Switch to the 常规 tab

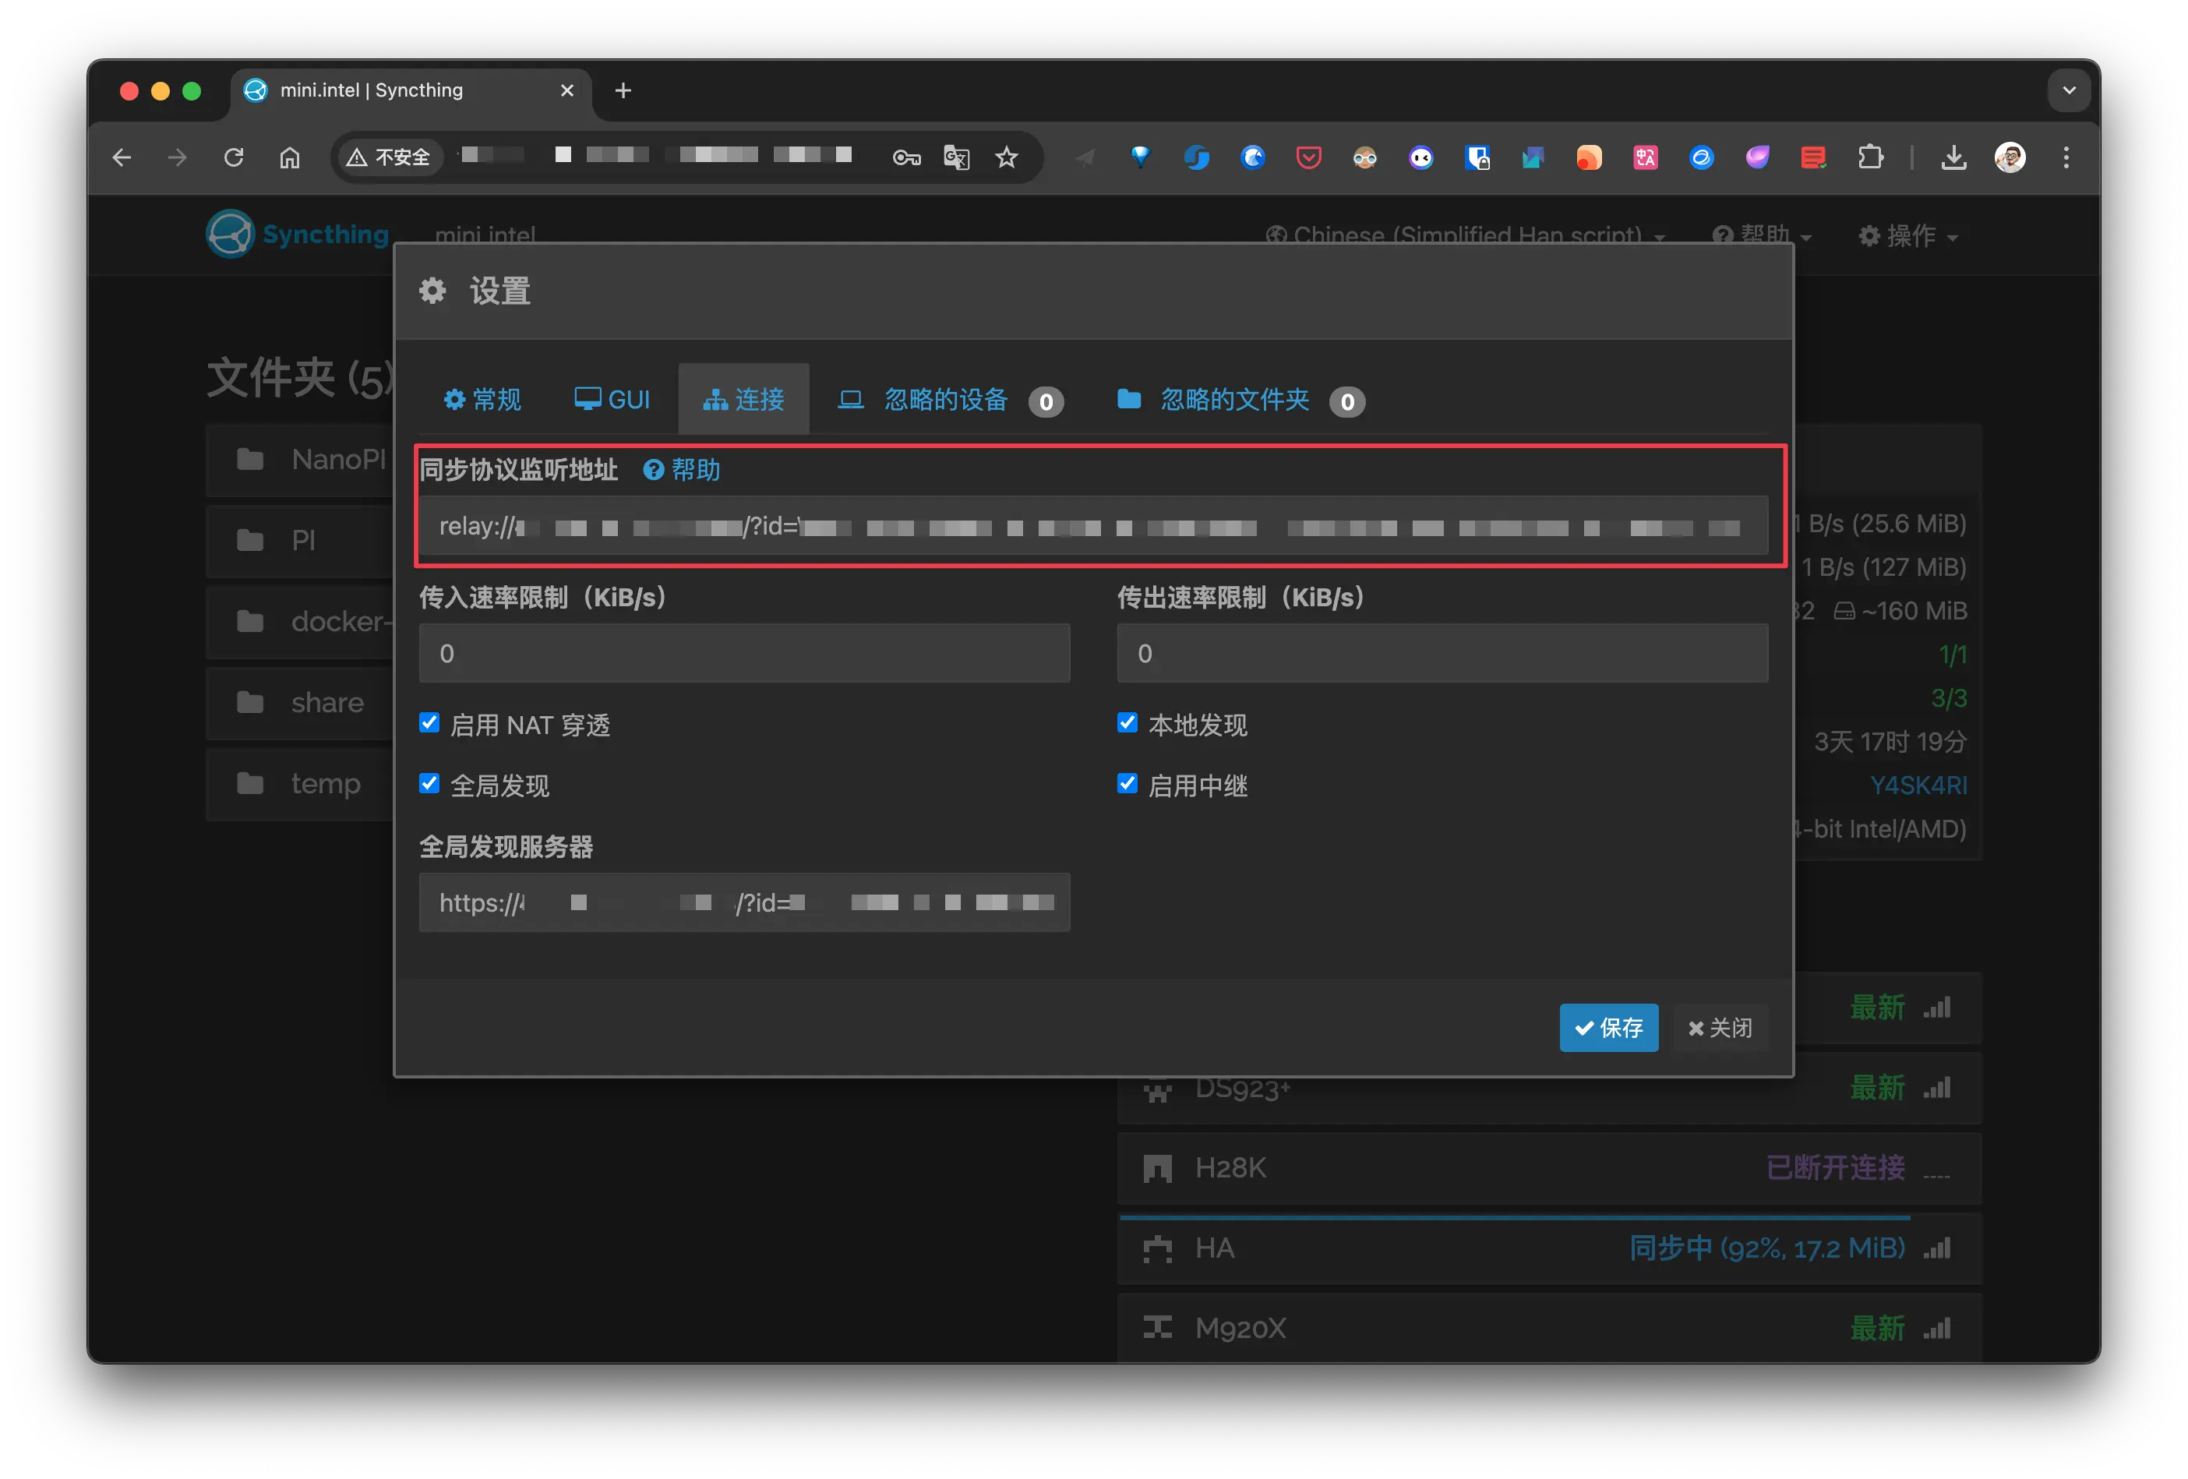(482, 400)
